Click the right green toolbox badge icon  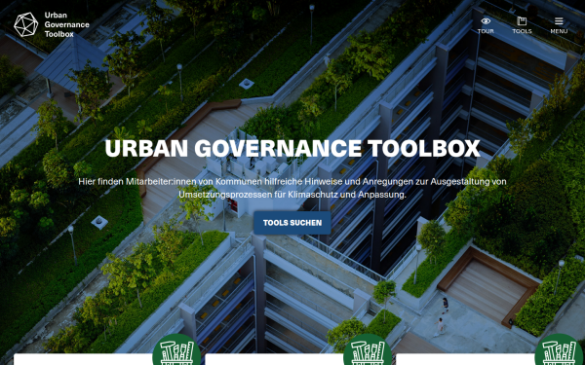click(559, 350)
